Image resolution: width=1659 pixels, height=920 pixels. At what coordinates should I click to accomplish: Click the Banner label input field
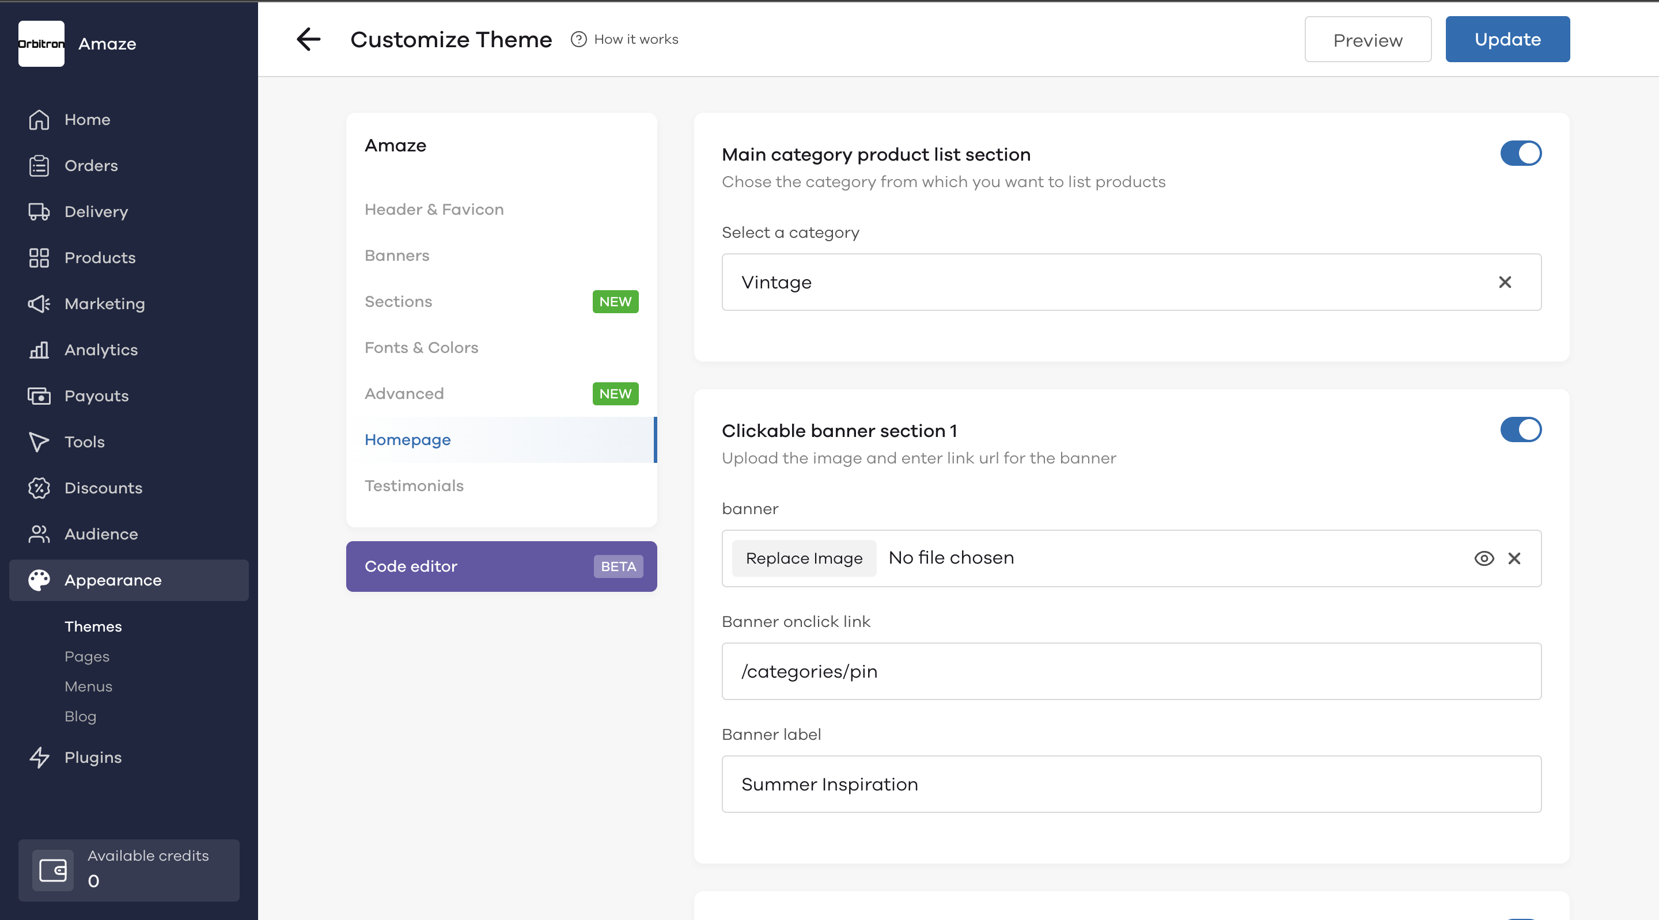pos(1131,784)
